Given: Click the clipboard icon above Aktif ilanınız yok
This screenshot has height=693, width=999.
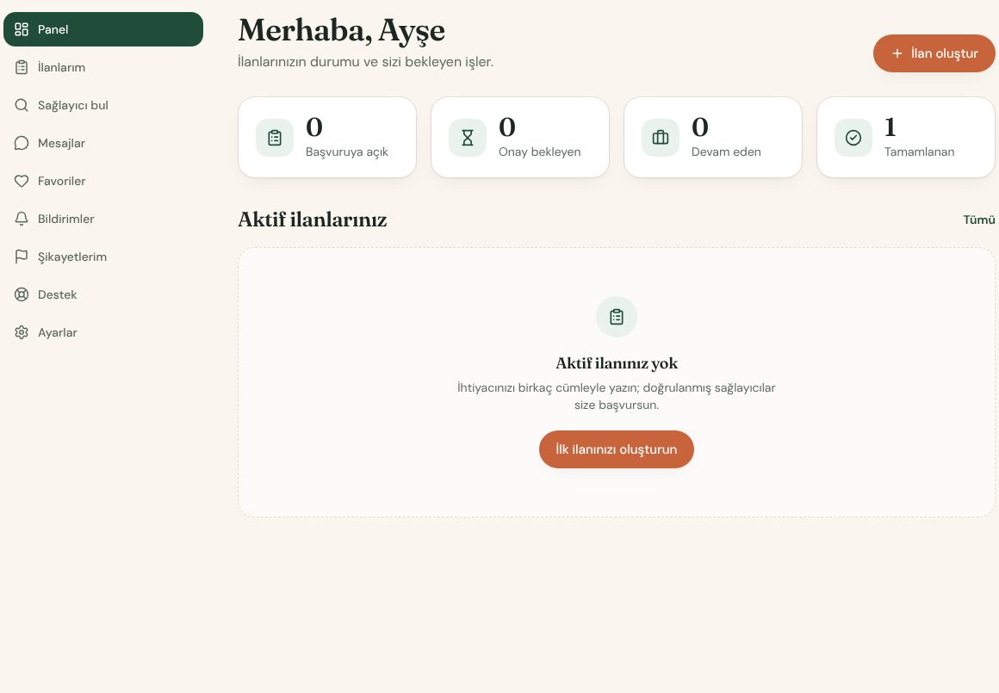Looking at the screenshot, I should (x=617, y=317).
